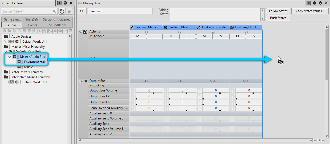Click the FireGem Explode strip header
Viewport: 330px width, 144px height.
[212, 27]
